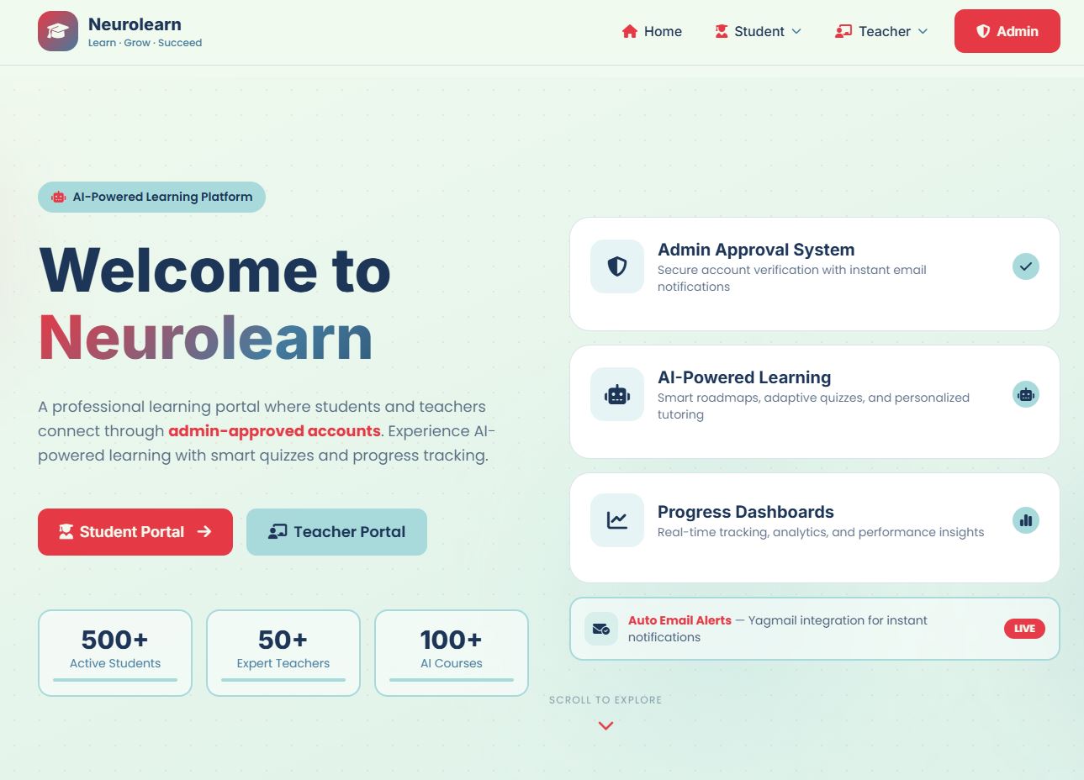Screen dimensions: 1084x780
Task: Expand the Student dropdown menu
Action: click(758, 31)
